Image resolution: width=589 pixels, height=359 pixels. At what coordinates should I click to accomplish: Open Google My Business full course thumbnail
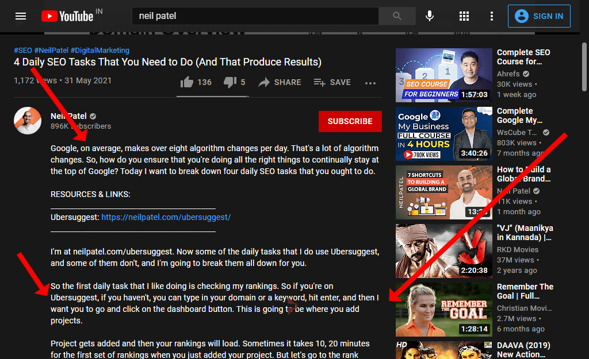[x=443, y=133]
